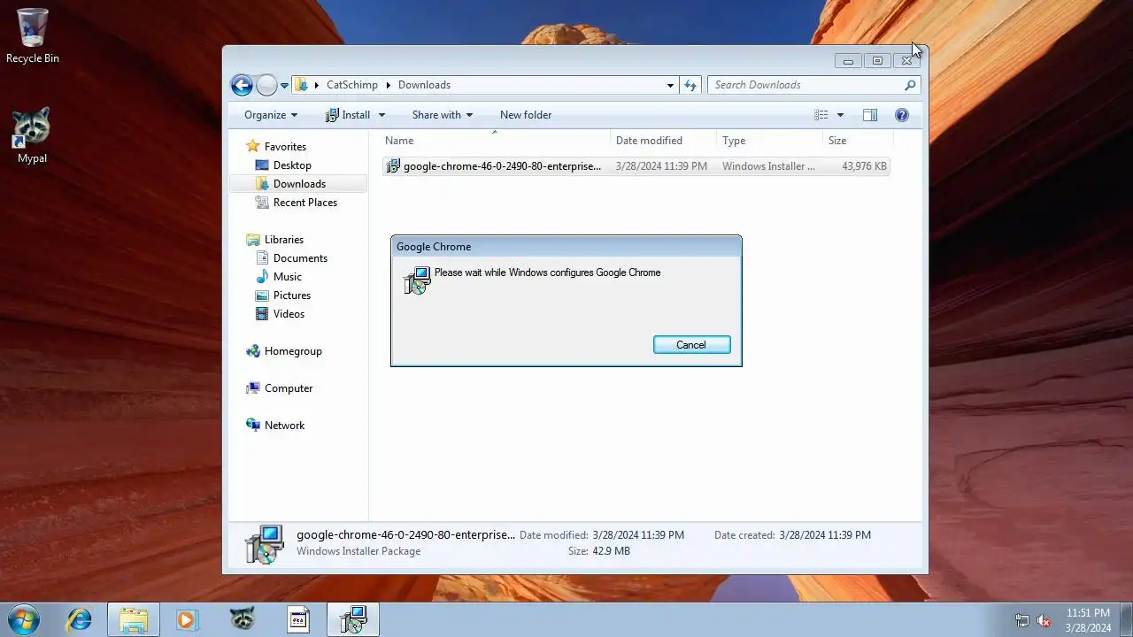Create a New folder
The image size is (1133, 637).
[x=526, y=115]
